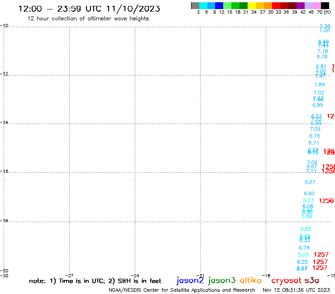Click the '24' colorbar scale label
Screen dimensions: 335x294
(x=254, y=12)
